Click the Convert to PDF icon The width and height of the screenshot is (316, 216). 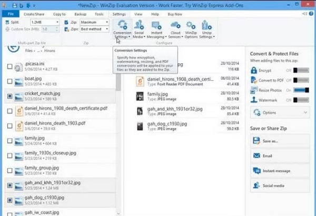click(254, 80)
